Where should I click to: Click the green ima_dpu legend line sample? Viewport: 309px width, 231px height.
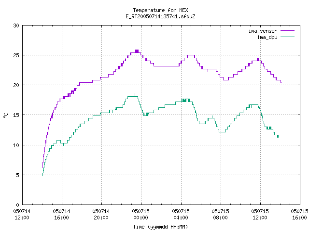coord(287,37)
